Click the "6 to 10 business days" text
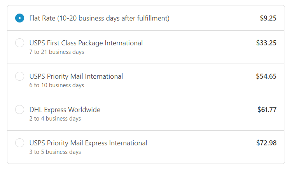This screenshot has height=169, width=292. [57, 85]
